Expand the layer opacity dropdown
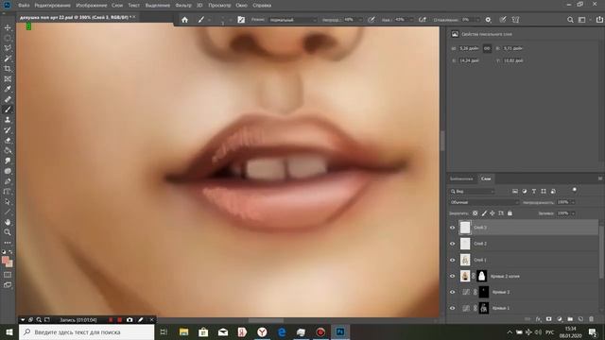Screen dimensions: 605x340 click(573, 202)
